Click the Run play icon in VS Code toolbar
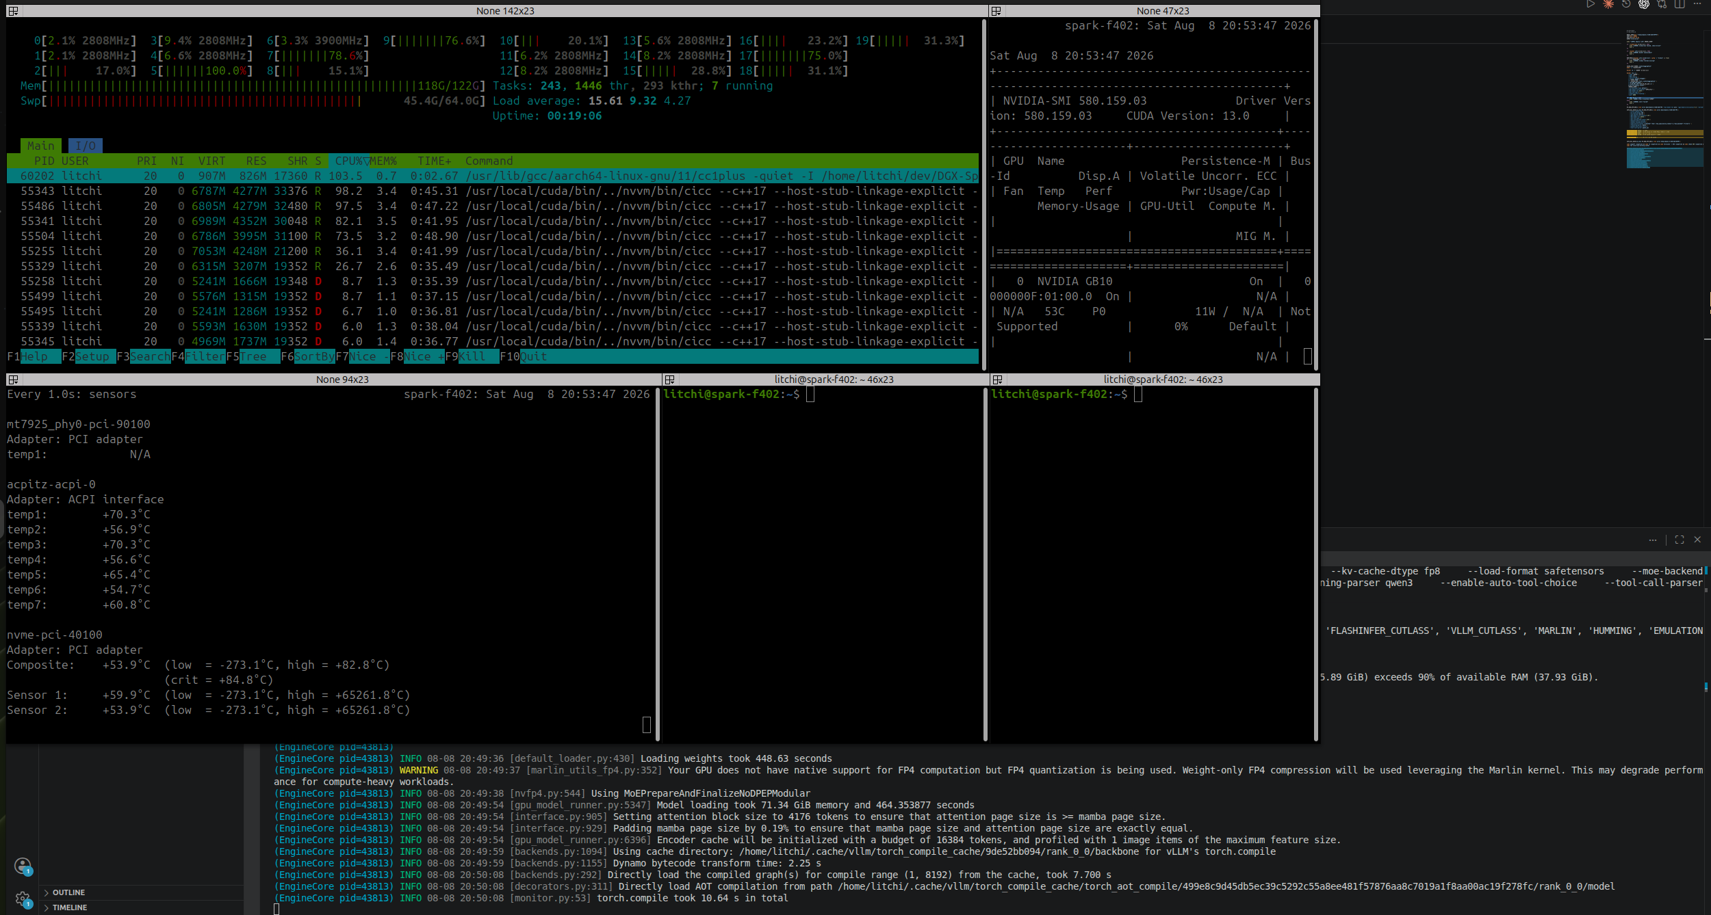 pos(1591,4)
